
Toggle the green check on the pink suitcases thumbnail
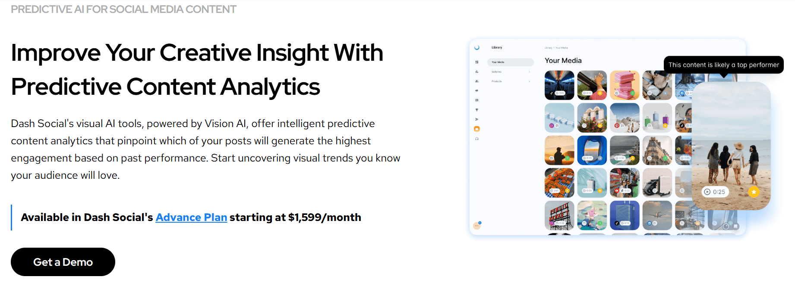pyautogui.click(x=632, y=93)
